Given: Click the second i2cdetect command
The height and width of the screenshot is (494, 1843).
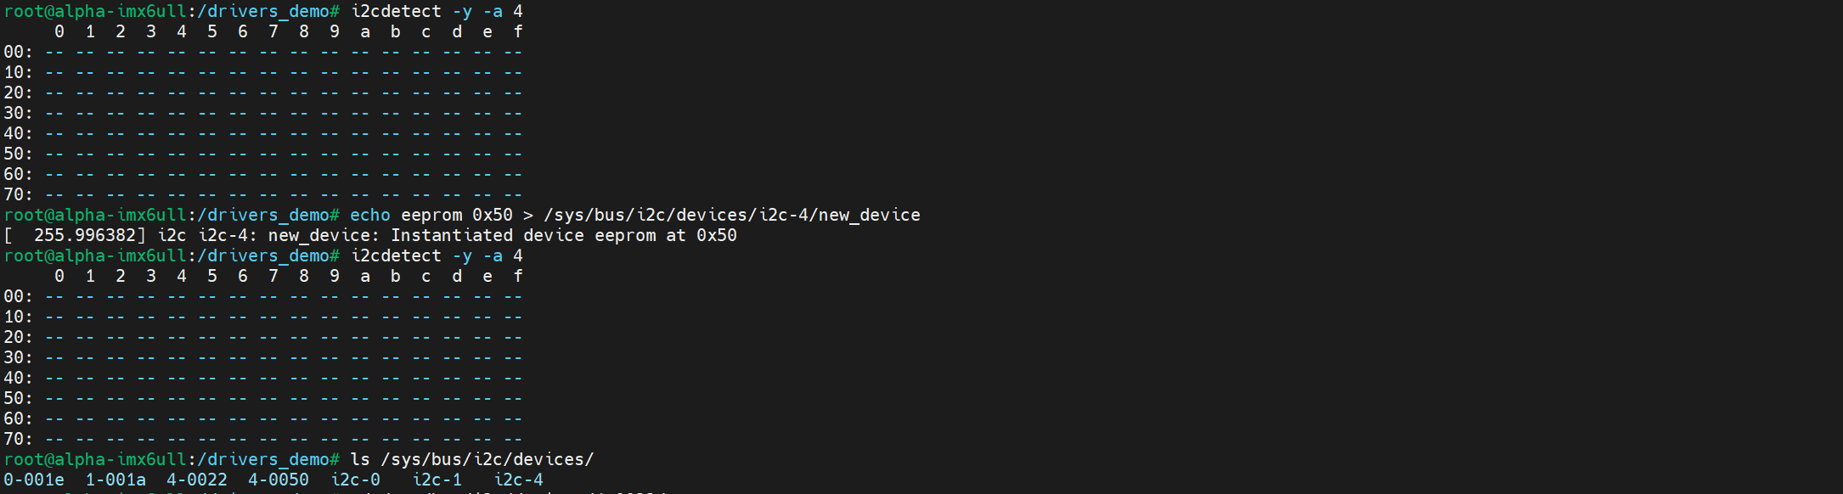Looking at the screenshot, I should [396, 256].
